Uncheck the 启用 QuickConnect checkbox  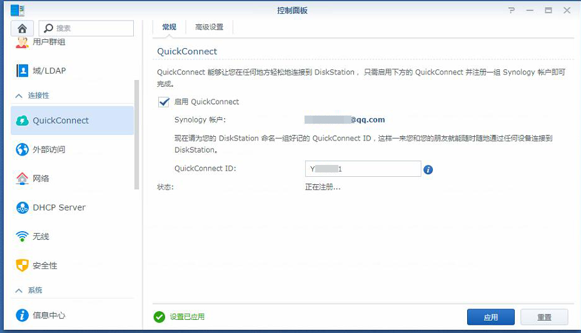164,102
